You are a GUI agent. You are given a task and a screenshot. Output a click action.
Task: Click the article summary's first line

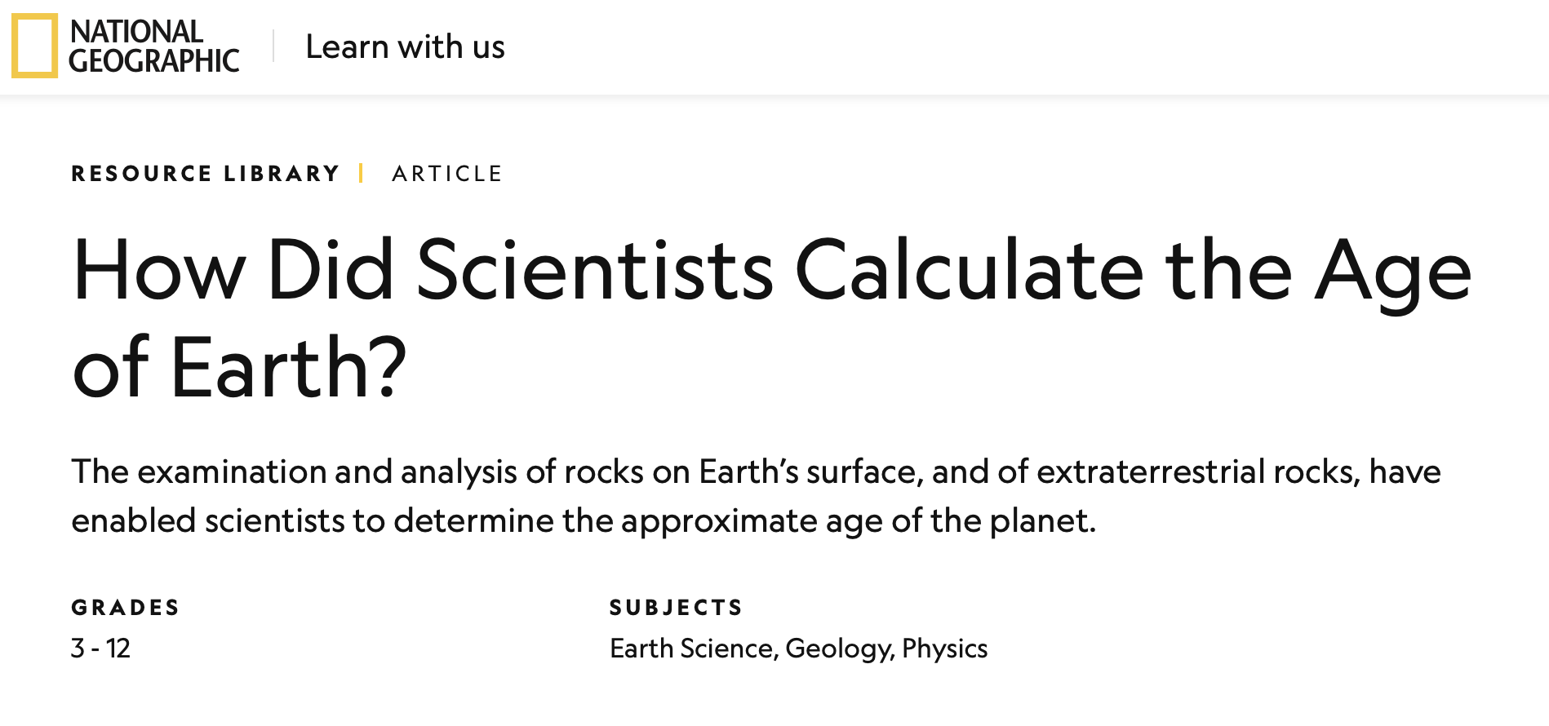(x=756, y=471)
